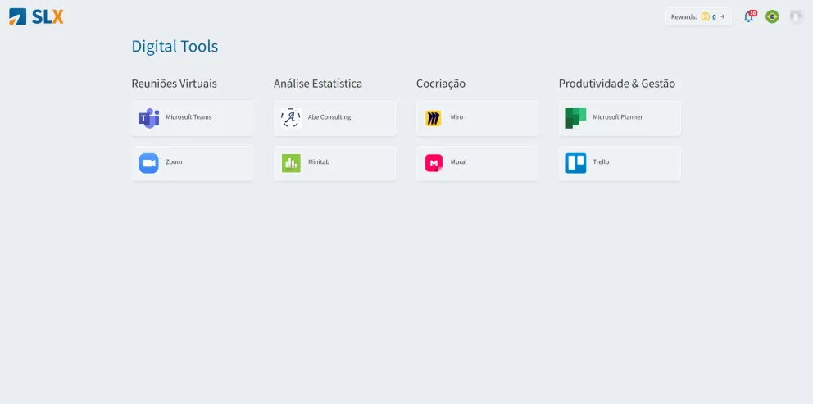Click the green Minitab chart icon
This screenshot has width=813, height=404.
click(291, 163)
